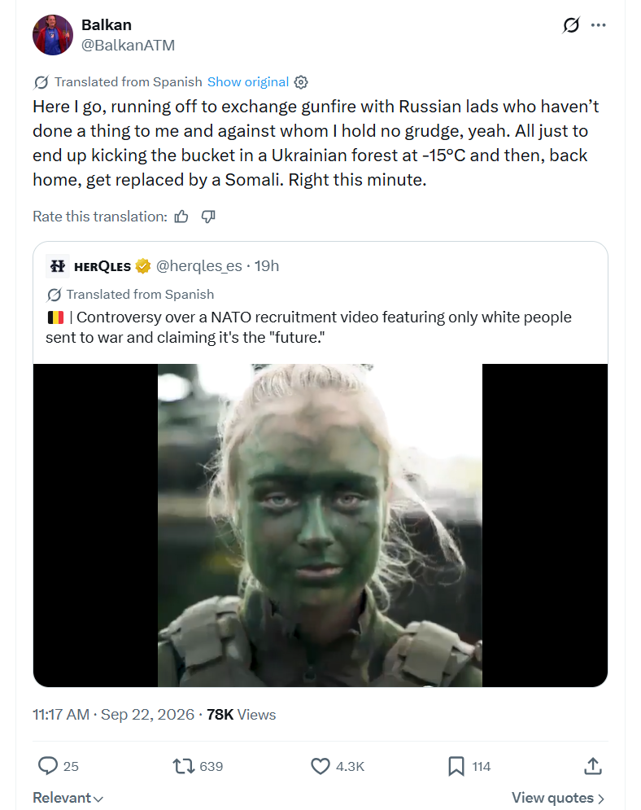The image size is (641, 810).
Task: Open View quotes link
Action: [x=558, y=798]
